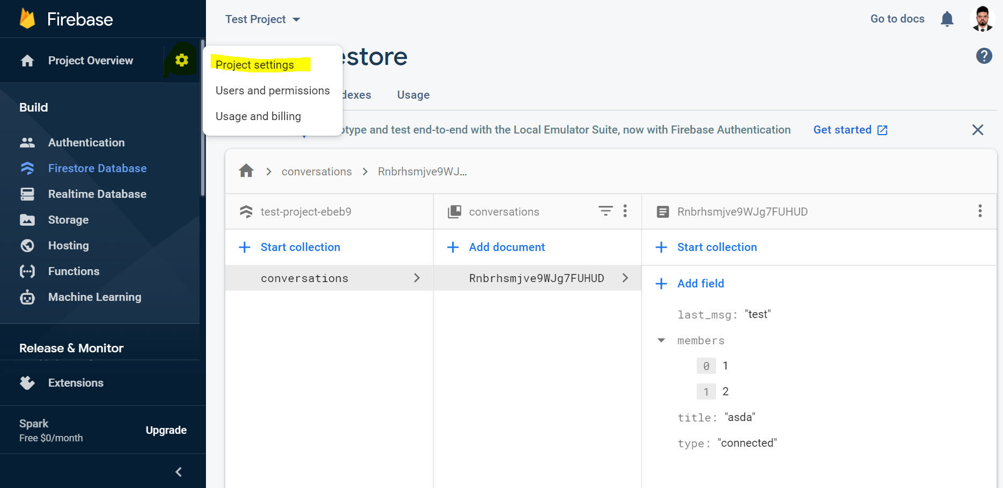Click the Rnbrhsmjve9WJ... breadcrumb
The image size is (1003, 488).
pyautogui.click(x=422, y=172)
